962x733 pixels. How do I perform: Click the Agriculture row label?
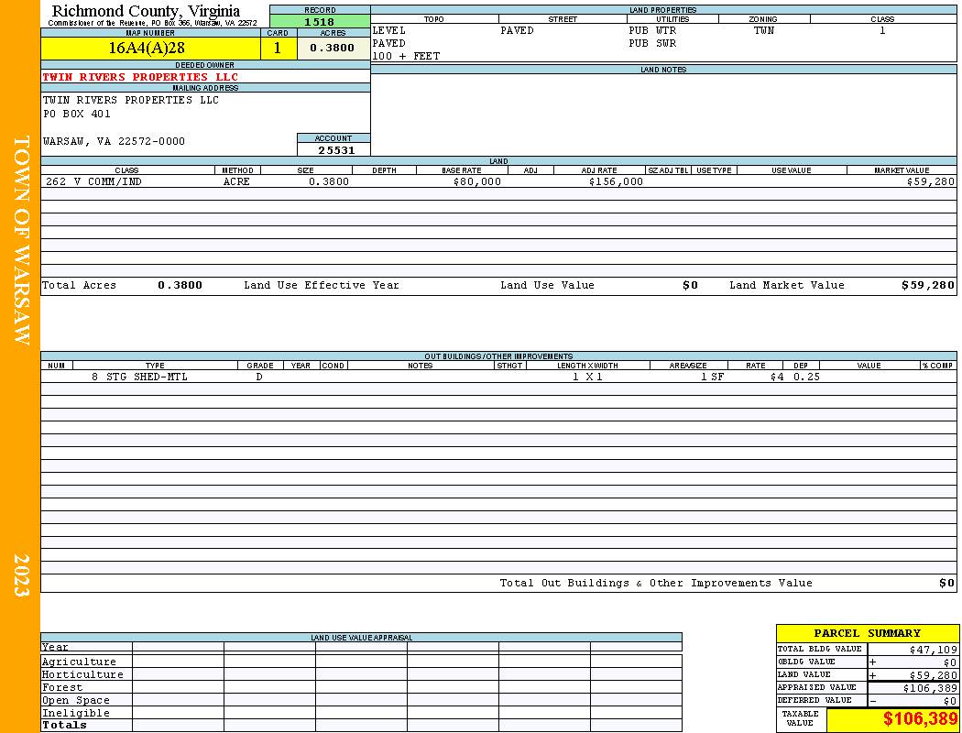(79, 662)
